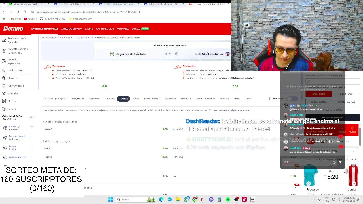The image size is (363, 204).
Task: Open the Primer Tiempo tab
Action: pyautogui.click(x=152, y=99)
